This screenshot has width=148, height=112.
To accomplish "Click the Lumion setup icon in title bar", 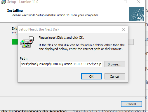I will coord(3,2).
